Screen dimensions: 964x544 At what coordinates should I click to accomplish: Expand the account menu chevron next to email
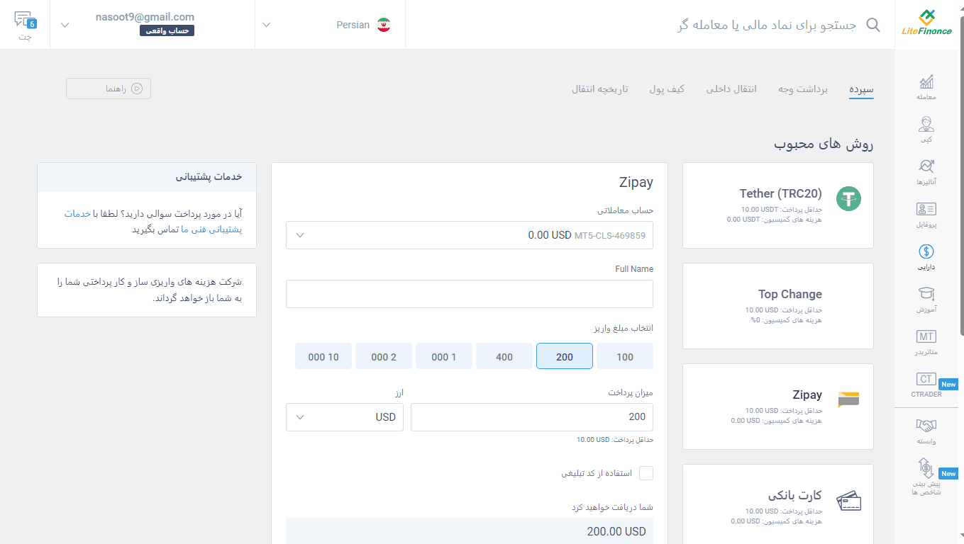[65, 25]
